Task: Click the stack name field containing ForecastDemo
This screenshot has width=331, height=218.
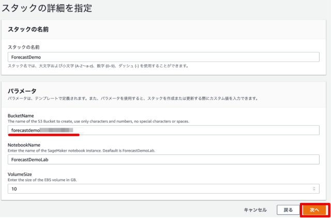Action: tap(163, 57)
